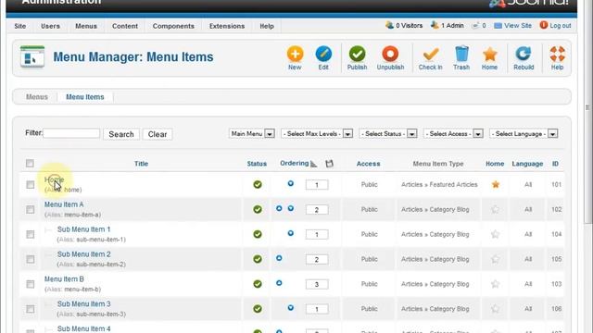Click the Search button
Image resolution: width=593 pixels, height=333 pixels.
click(x=121, y=134)
